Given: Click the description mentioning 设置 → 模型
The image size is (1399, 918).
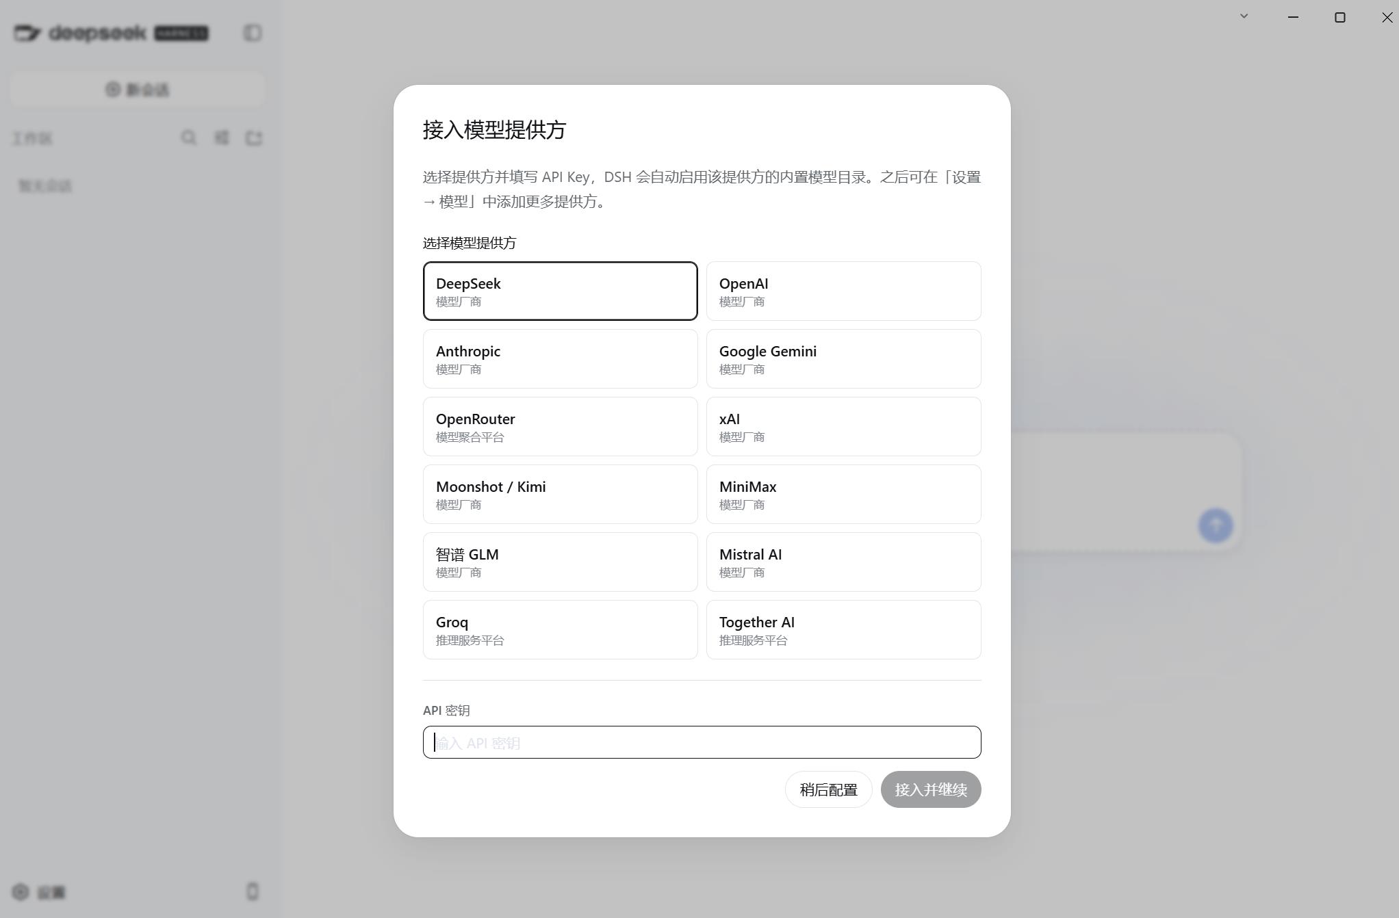Looking at the screenshot, I should click(x=702, y=189).
